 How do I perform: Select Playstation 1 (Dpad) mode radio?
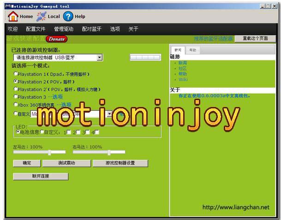16,74
